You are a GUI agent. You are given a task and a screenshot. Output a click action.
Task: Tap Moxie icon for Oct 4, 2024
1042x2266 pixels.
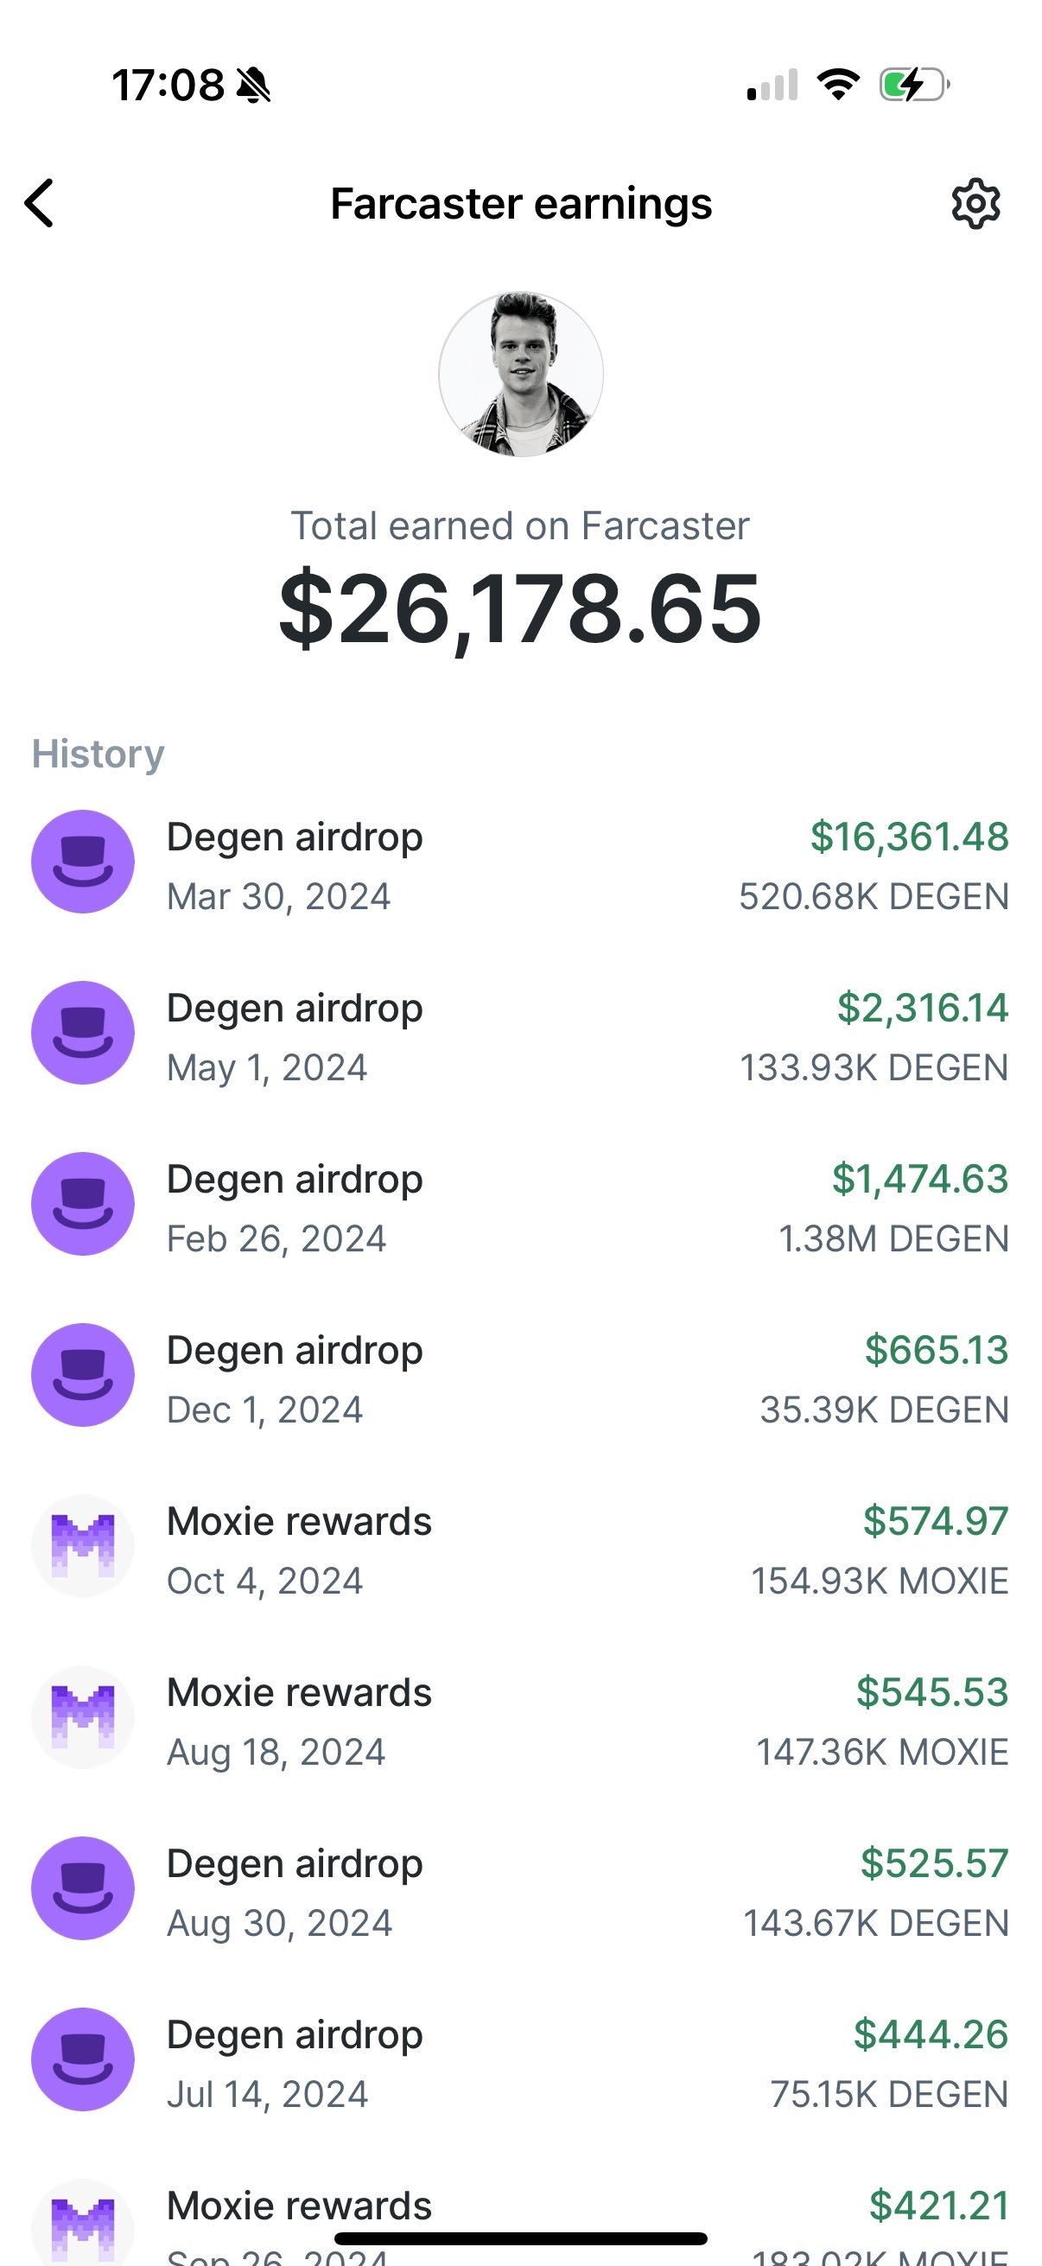(83, 1545)
